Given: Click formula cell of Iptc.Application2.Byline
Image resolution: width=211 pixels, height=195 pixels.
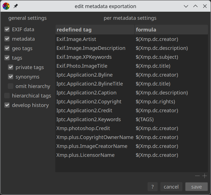Looking at the screenshot, I should 157,75.
